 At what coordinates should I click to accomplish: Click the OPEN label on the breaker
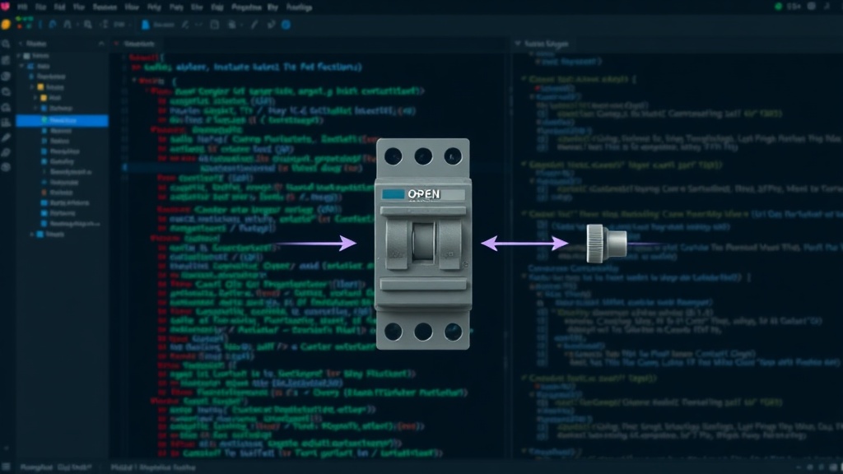point(424,194)
